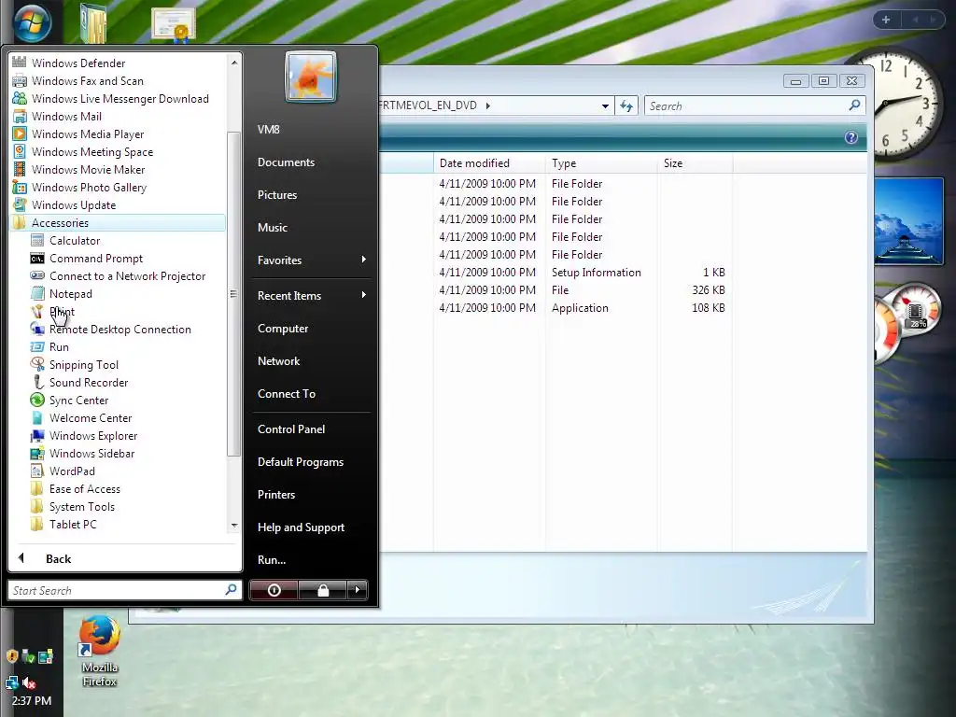The width and height of the screenshot is (956, 717).
Task: Expand the Favorites submenu
Action: (x=312, y=260)
